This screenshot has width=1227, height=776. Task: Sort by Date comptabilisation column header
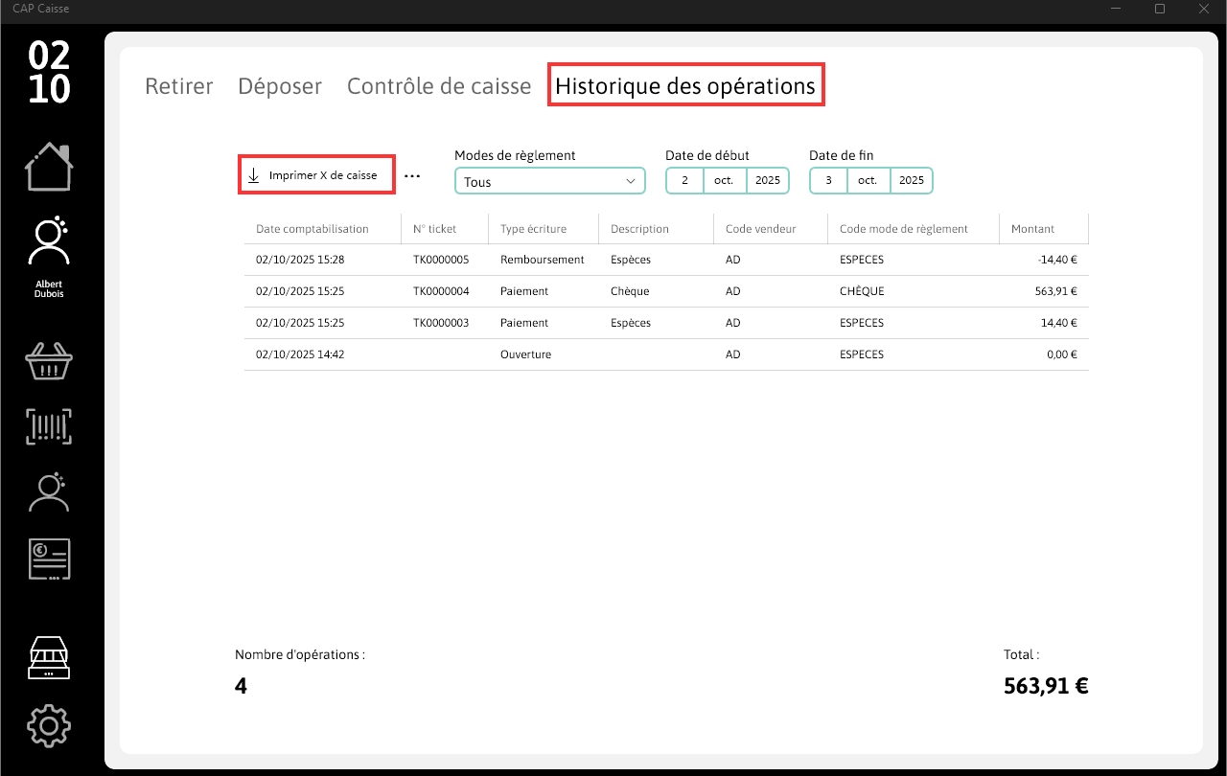tap(322, 229)
